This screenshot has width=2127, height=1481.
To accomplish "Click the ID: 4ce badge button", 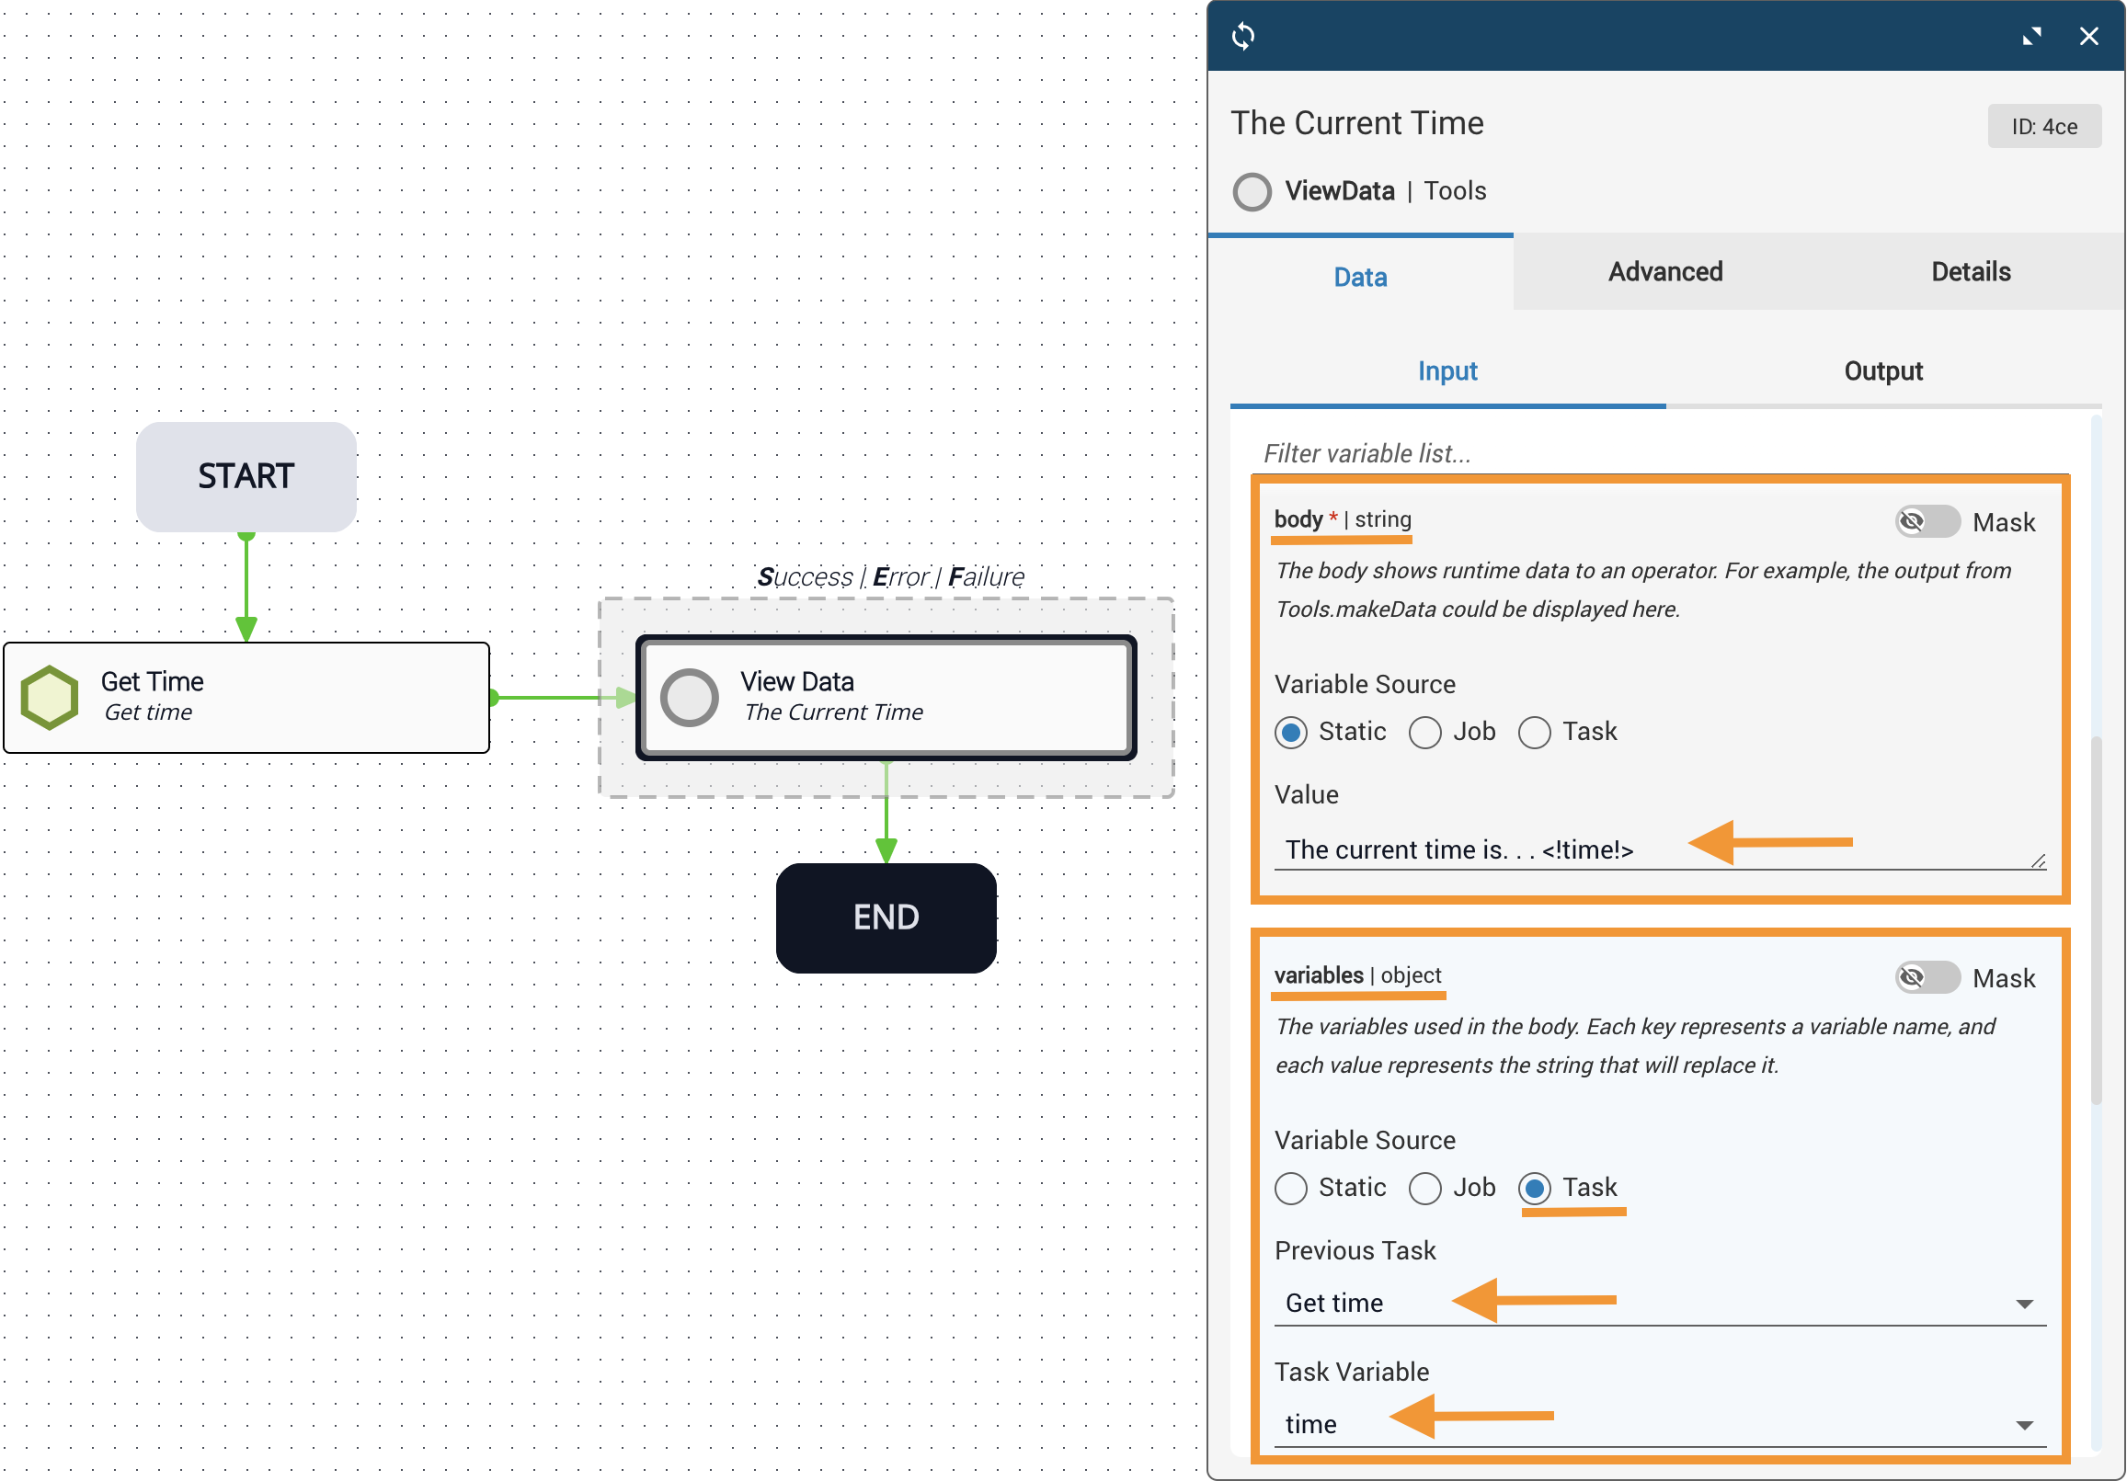I will point(2043,127).
